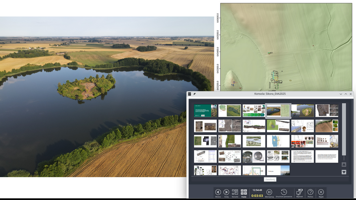Select the last 'Thank you' slide thumbnail
This screenshot has height=200, width=356.
click(x=278, y=170)
